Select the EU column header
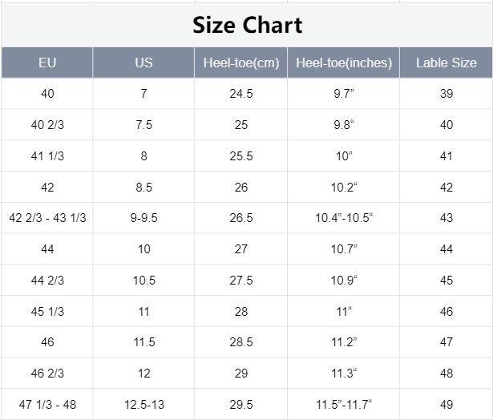The height and width of the screenshot is (420, 493). pyautogui.click(x=47, y=63)
